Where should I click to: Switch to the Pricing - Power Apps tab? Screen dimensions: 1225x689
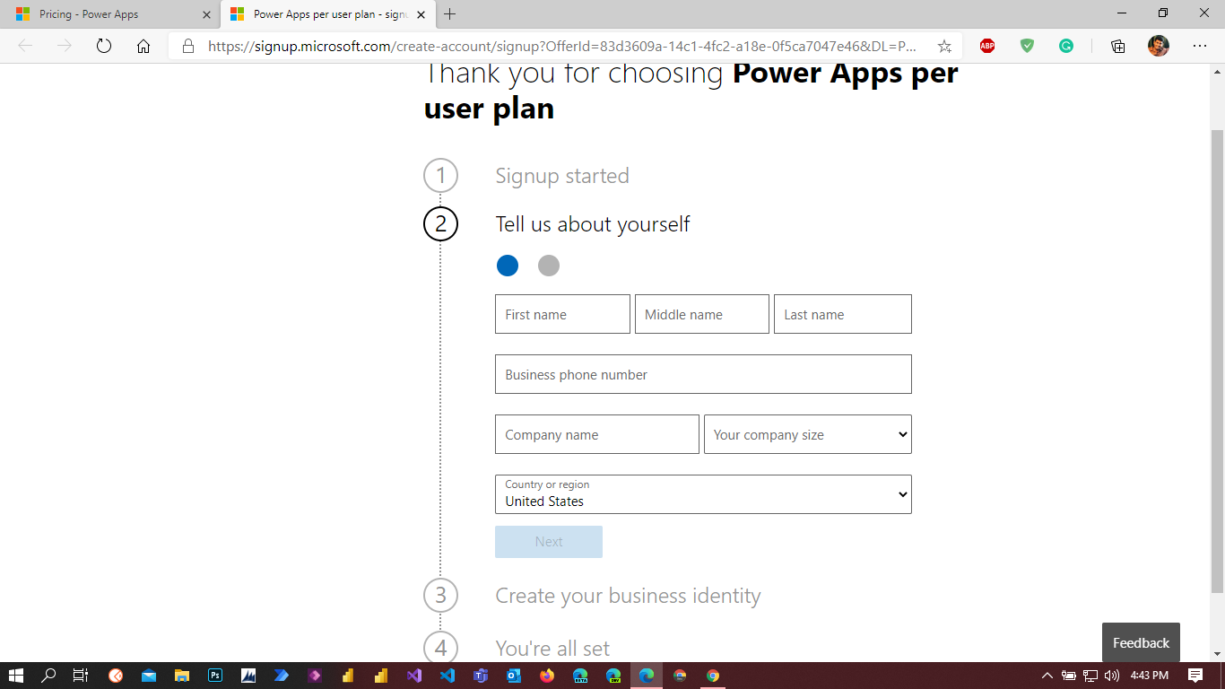108,14
